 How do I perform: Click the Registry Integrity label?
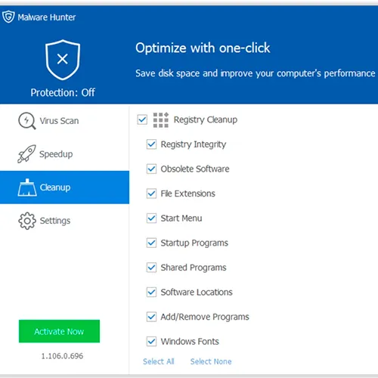pos(194,144)
